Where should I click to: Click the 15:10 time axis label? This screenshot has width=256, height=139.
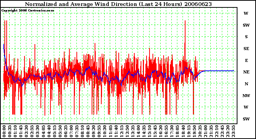point(150,131)
